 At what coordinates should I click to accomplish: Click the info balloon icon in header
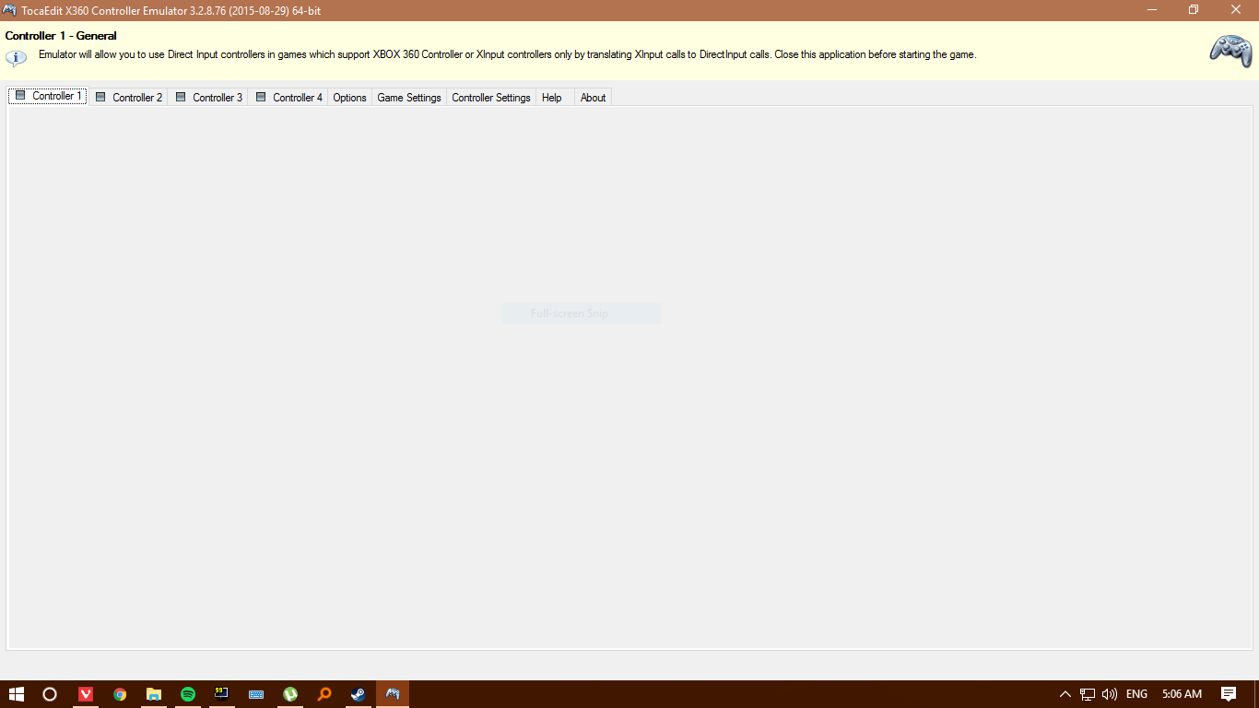pyautogui.click(x=17, y=57)
